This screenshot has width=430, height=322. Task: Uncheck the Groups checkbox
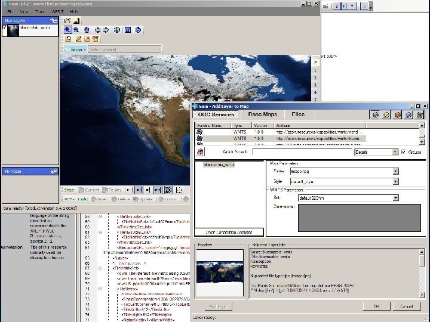click(404, 152)
